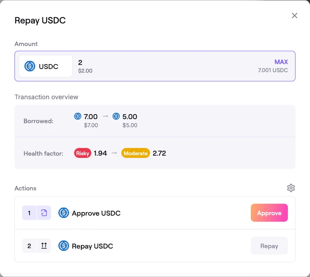The height and width of the screenshot is (277, 310).
Task: Open the USDC token selector
Action: (46, 66)
